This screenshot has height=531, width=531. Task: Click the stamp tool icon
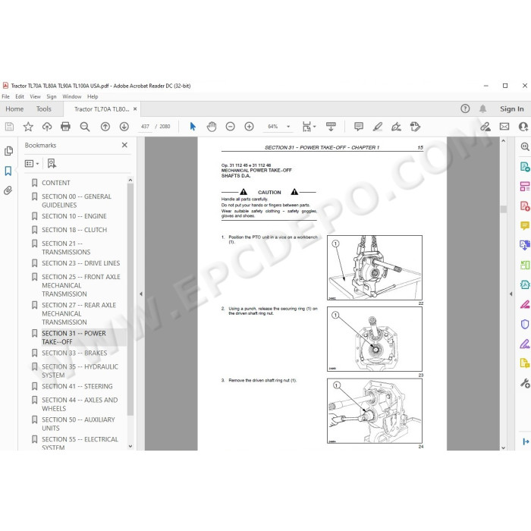[415, 127]
